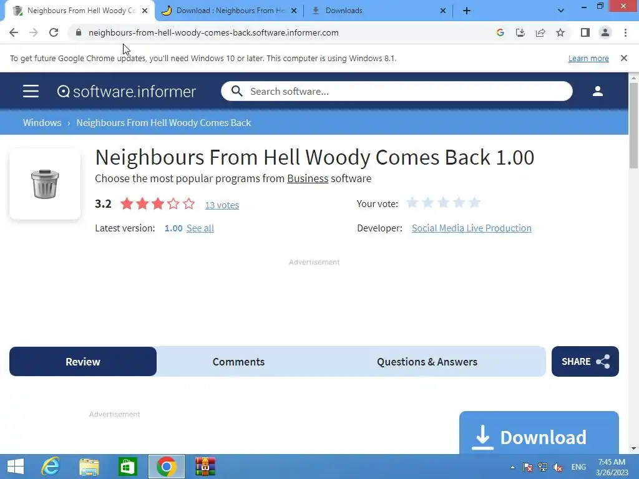This screenshot has height=479, width=639.
Task: Open the Windows breadcrumb link
Action: (42, 123)
